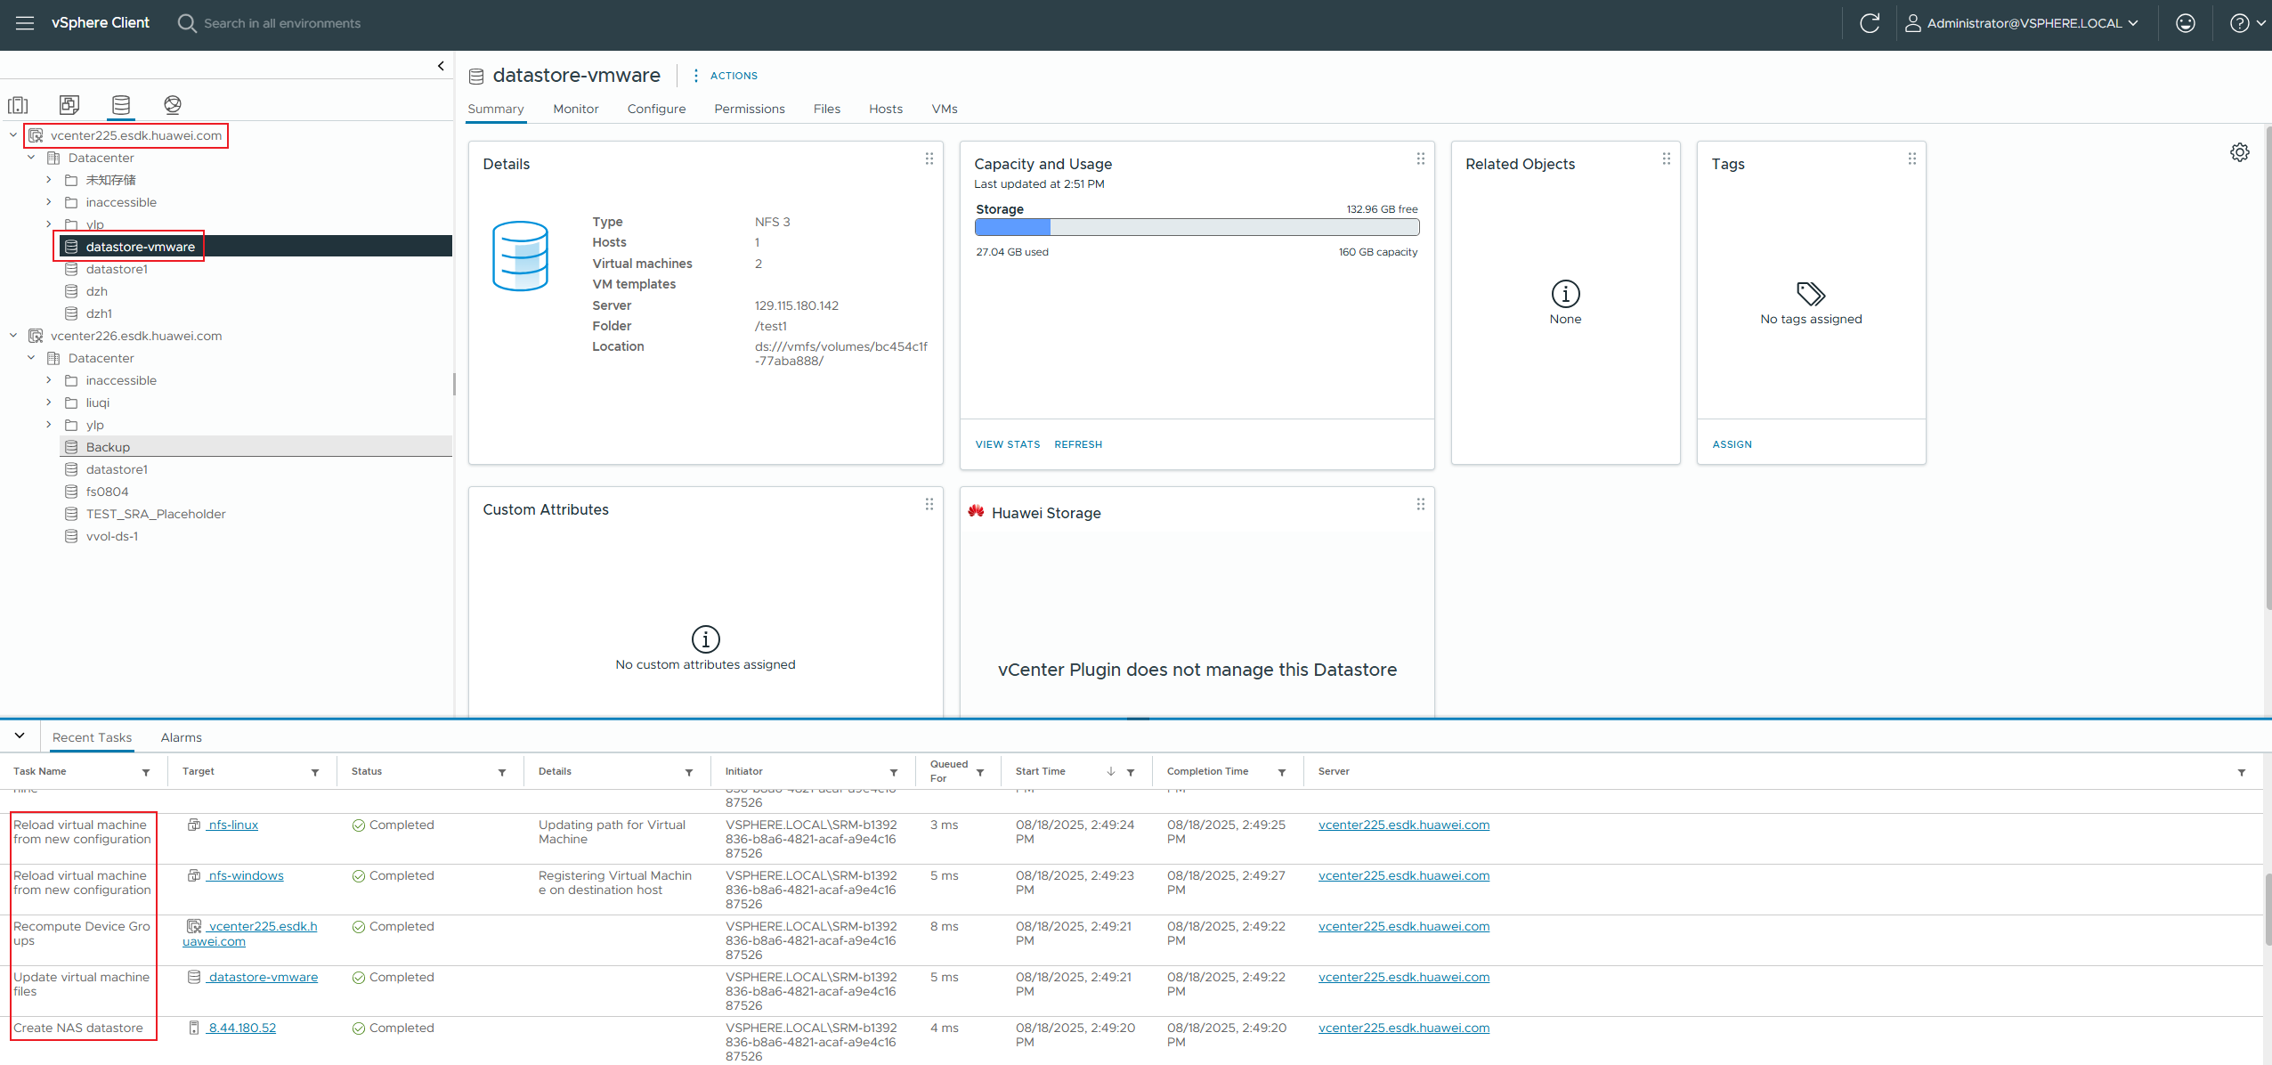Collapse the Datacenter under vcenter225

(x=31, y=158)
